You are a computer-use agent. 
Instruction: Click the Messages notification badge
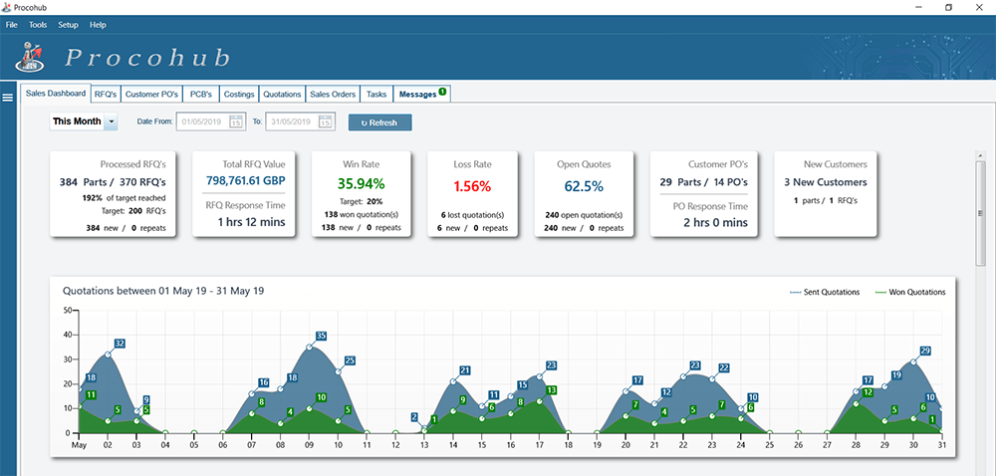(x=442, y=92)
